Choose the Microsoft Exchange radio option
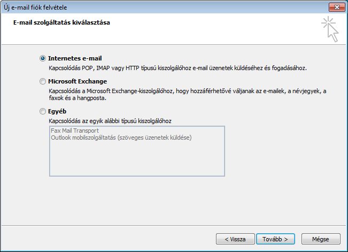This screenshot has width=348, height=252. pyautogui.click(x=43, y=81)
